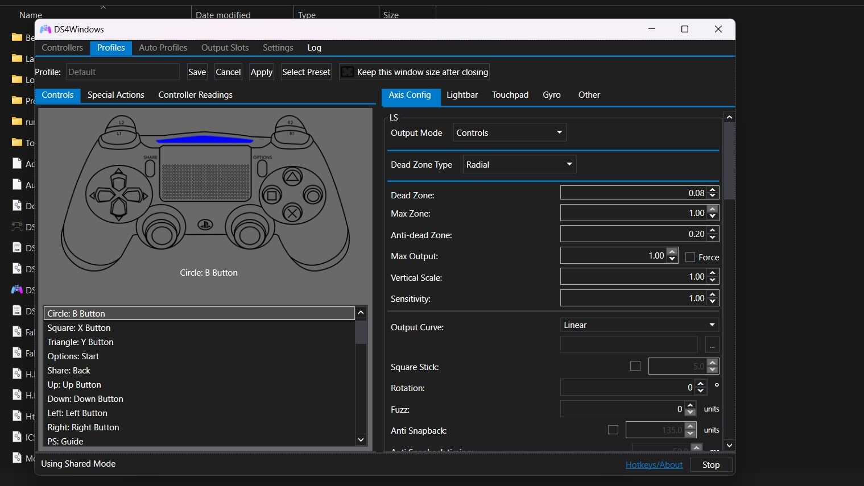Increase the Dead Zone value
The height and width of the screenshot is (486, 864).
pyautogui.click(x=713, y=190)
